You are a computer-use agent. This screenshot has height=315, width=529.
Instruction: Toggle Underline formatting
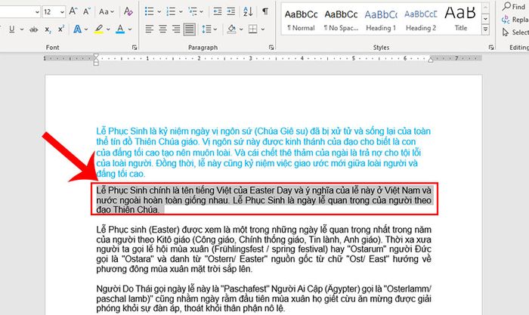pyautogui.click(x=11, y=30)
